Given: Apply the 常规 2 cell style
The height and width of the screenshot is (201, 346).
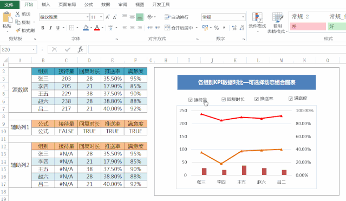Looking at the screenshot, I should 307,17.
